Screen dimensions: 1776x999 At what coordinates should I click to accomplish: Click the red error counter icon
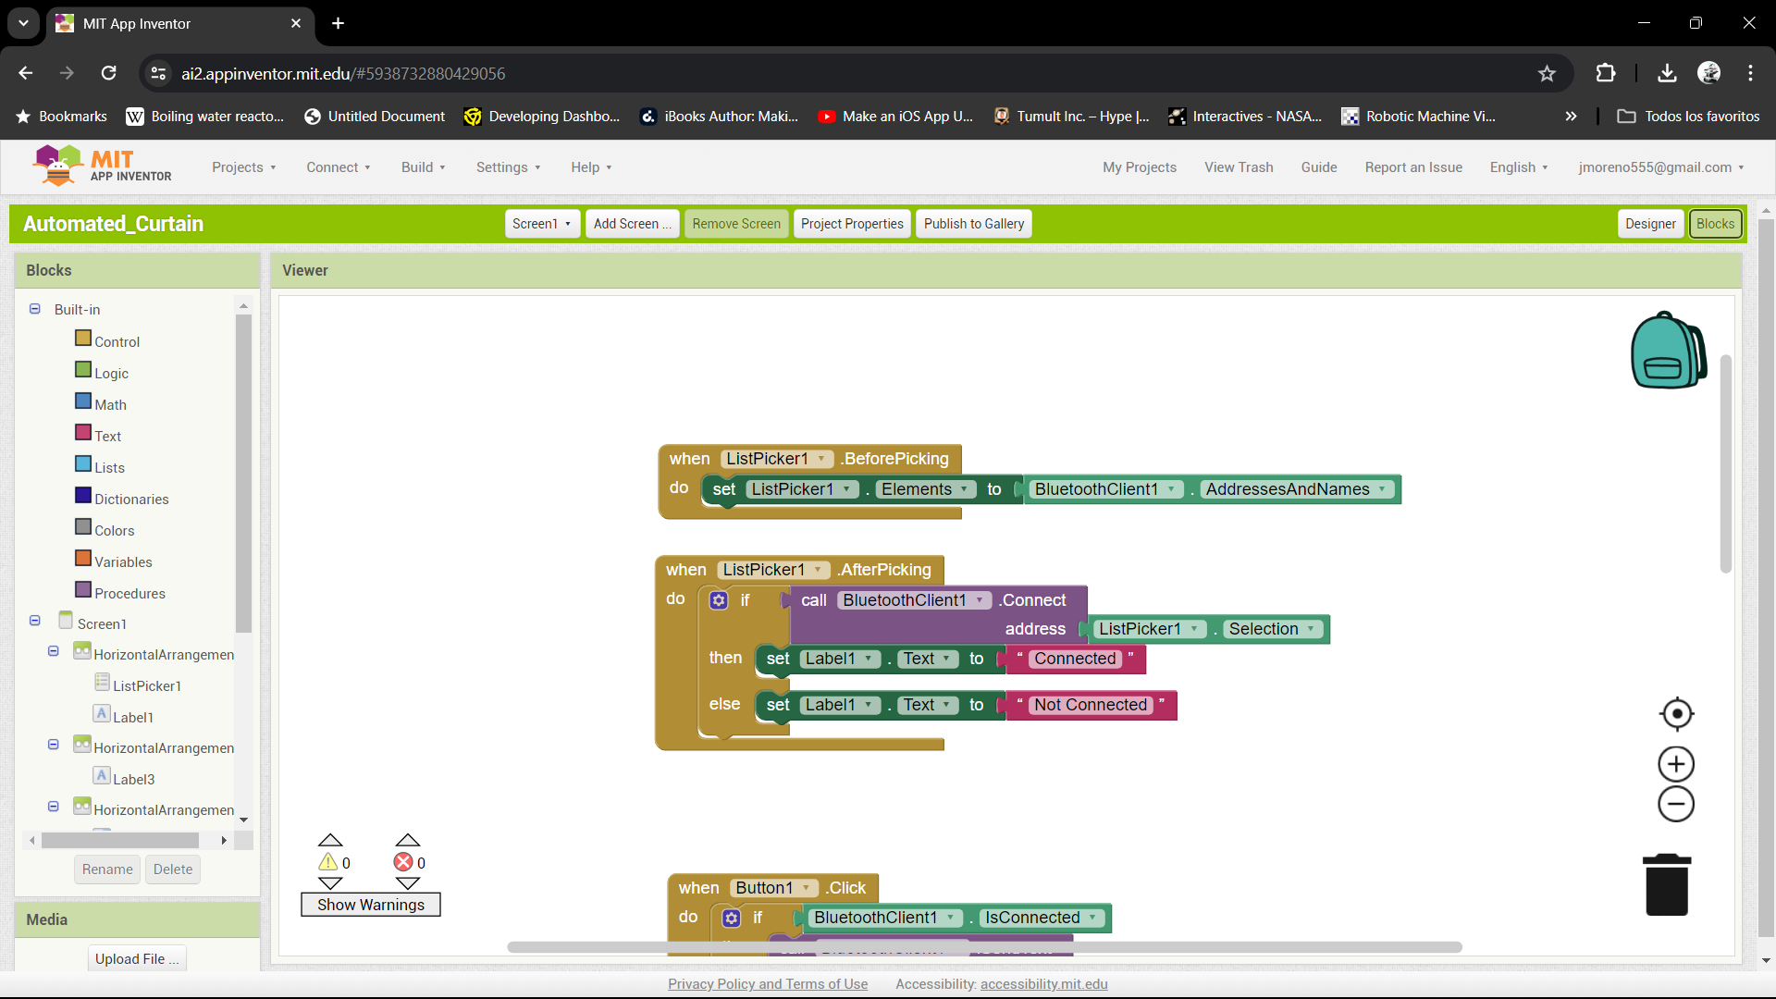(x=403, y=862)
